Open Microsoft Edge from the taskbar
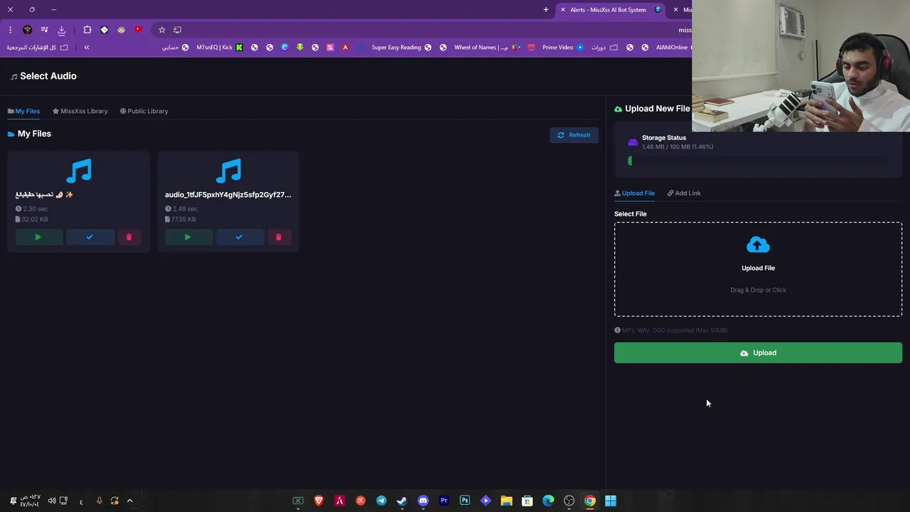910x512 pixels. pos(548,501)
